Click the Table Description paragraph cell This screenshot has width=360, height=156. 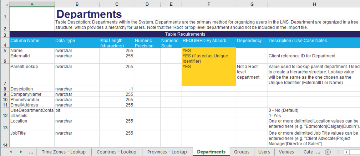(x=207, y=25)
